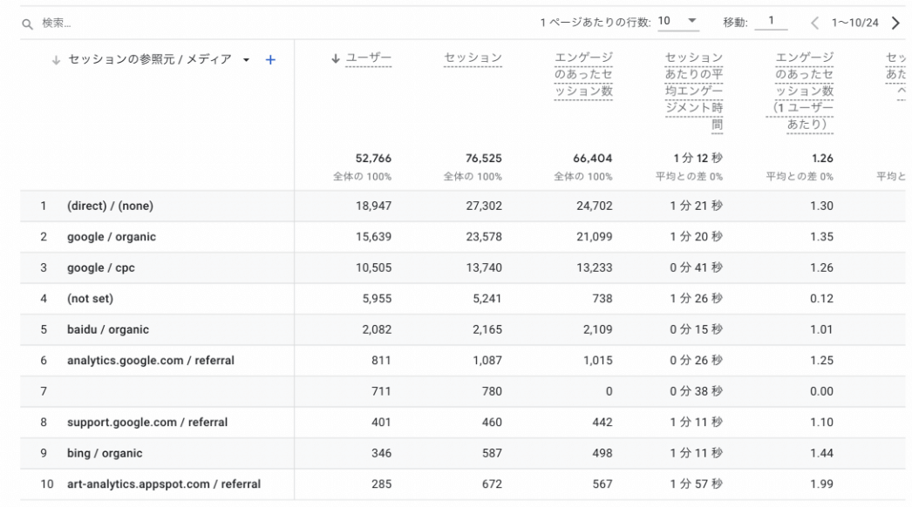Screen dimensions: 912x507
Task: Click the 18,947 users cell
Action: tap(373, 206)
